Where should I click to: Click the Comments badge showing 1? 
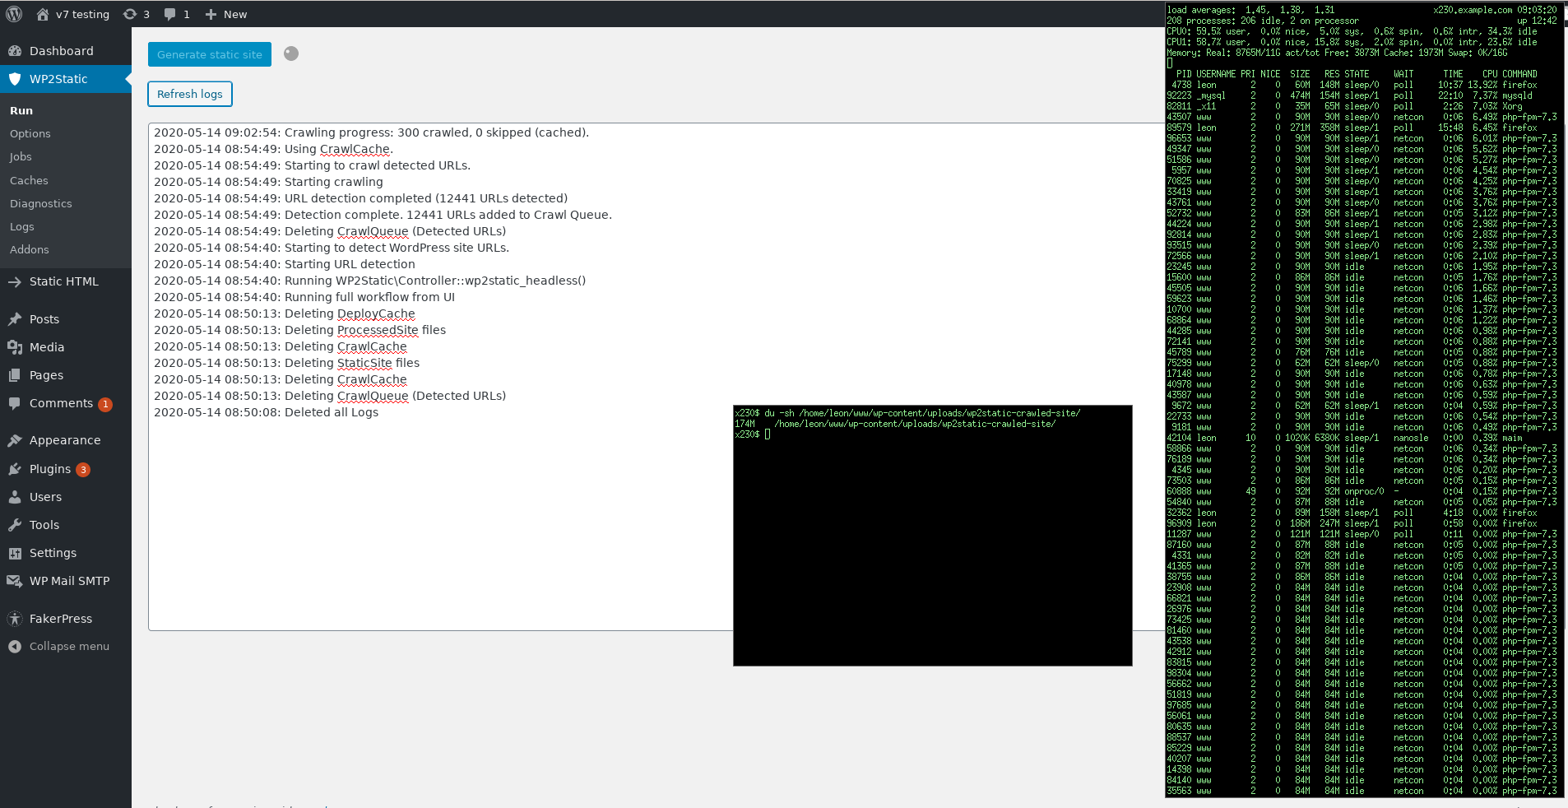[105, 404]
